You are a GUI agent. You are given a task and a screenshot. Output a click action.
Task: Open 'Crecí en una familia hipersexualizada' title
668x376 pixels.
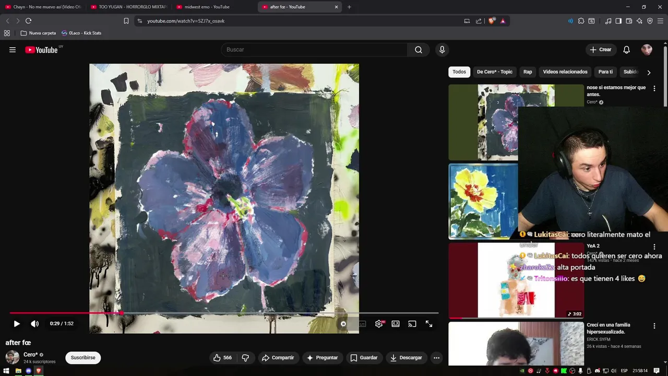[x=609, y=328]
